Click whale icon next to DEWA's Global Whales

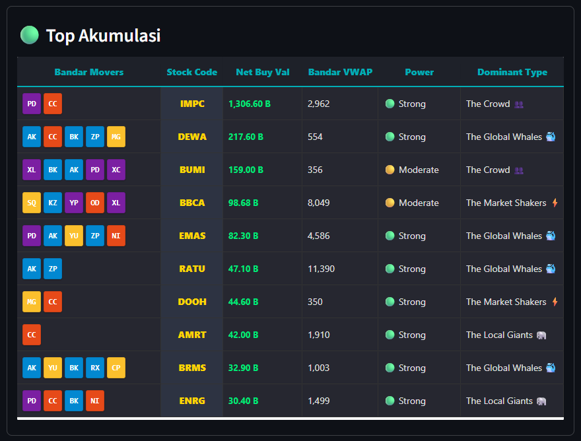pyautogui.click(x=551, y=137)
